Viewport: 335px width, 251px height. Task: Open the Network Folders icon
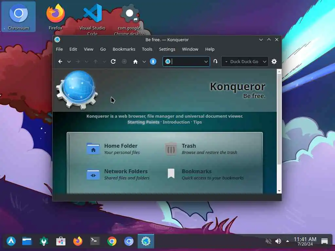coord(93,175)
